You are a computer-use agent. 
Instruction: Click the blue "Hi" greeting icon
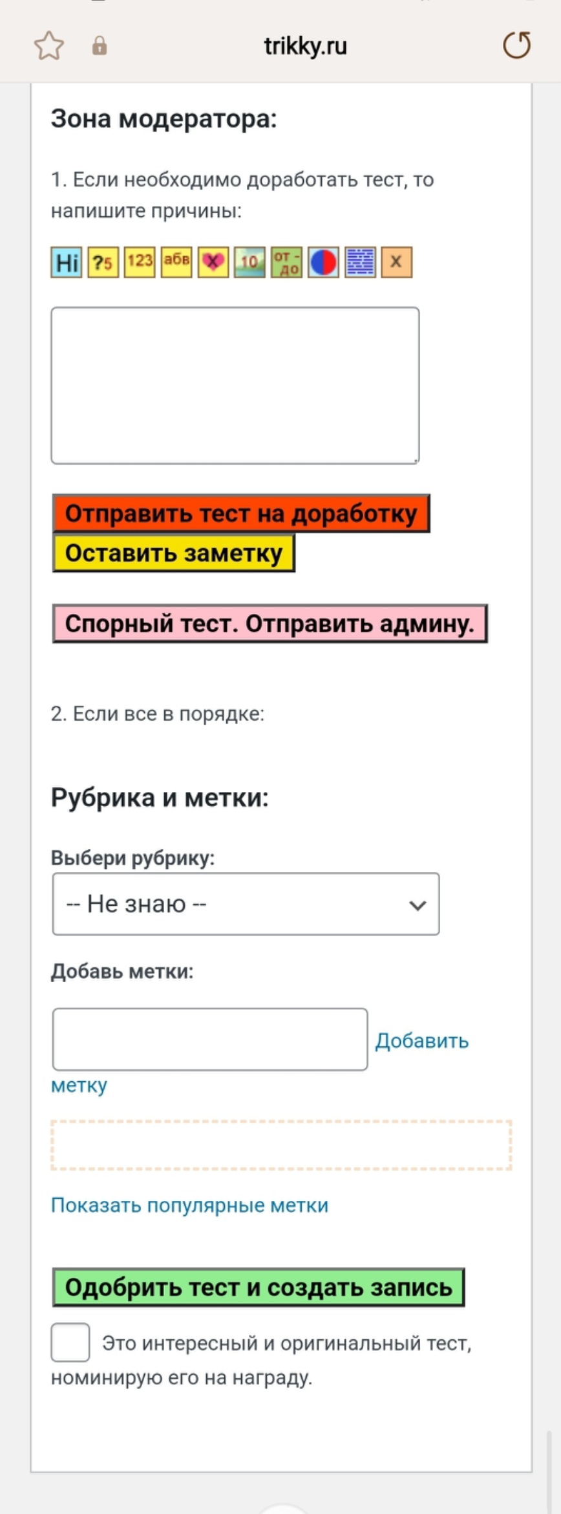67,263
